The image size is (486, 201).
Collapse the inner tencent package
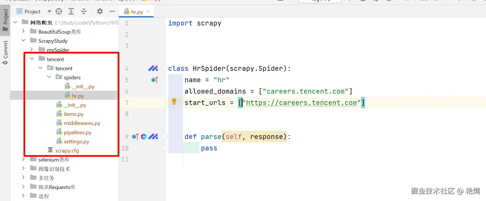click(40, 68)
